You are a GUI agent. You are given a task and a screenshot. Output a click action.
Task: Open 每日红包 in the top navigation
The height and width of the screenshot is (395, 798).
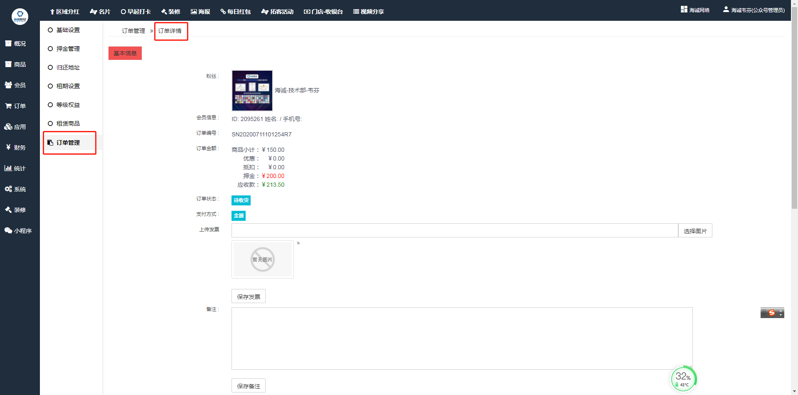coord(236,12)
